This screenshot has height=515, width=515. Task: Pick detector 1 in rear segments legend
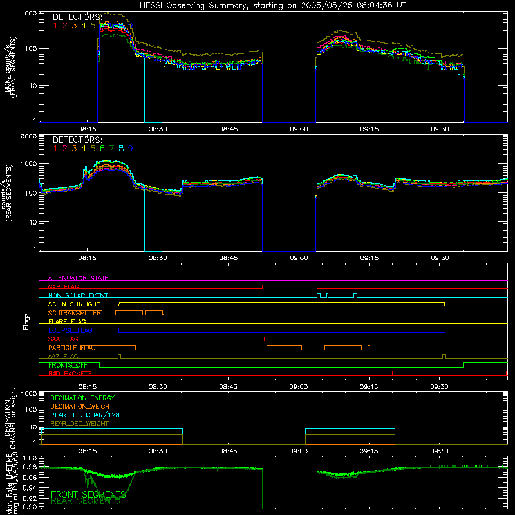point(55,149)
